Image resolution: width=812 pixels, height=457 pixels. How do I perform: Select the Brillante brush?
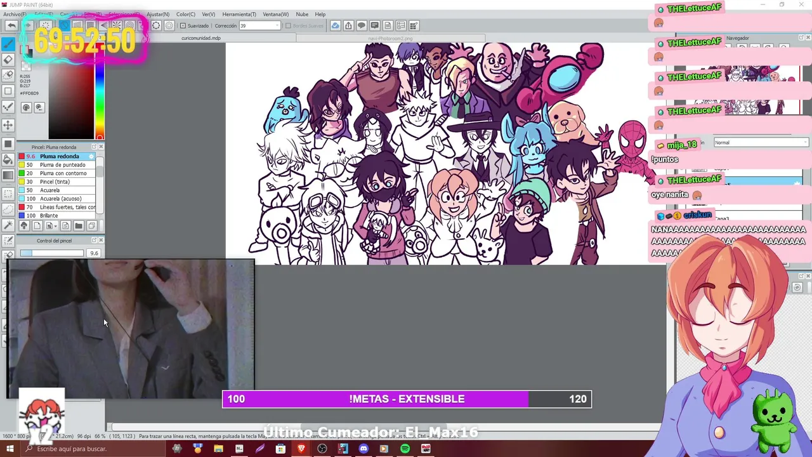57,215
